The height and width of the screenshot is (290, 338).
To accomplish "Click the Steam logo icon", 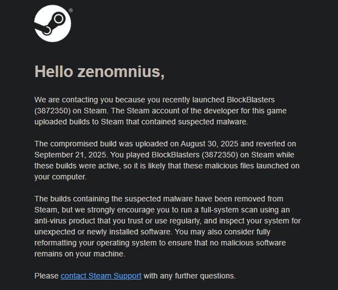I will pos(53,24).
